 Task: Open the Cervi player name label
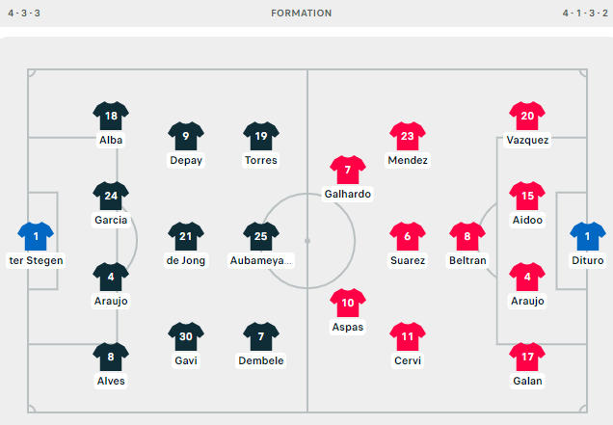pyautogui.click(x=408, y=360)
